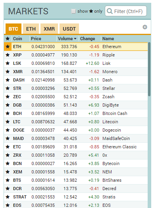Focus the Filter search input field
This screenshot has height=208, width=154.
(126, 11)
